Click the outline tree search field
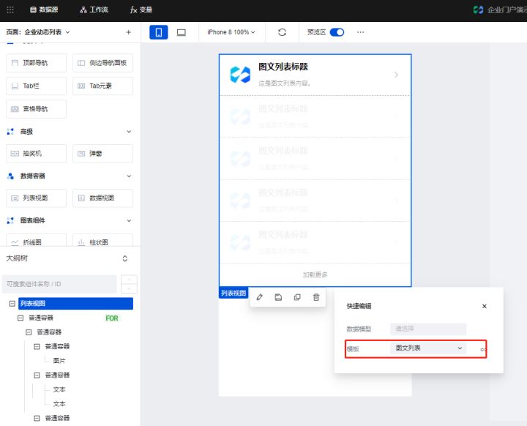The height and width of the screenshot is (426, 527). pyautogui.click(x=59, y=284)
